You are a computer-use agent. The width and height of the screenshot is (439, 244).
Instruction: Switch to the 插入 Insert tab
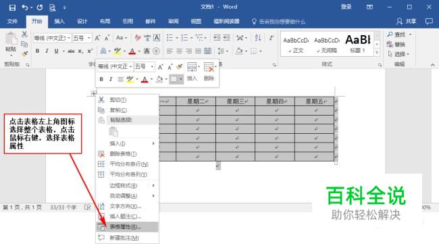tap(59, 21)
